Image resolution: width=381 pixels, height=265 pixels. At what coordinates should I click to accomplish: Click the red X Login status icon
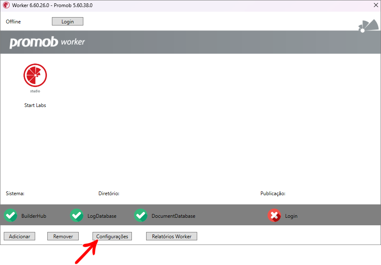[274, 216]
